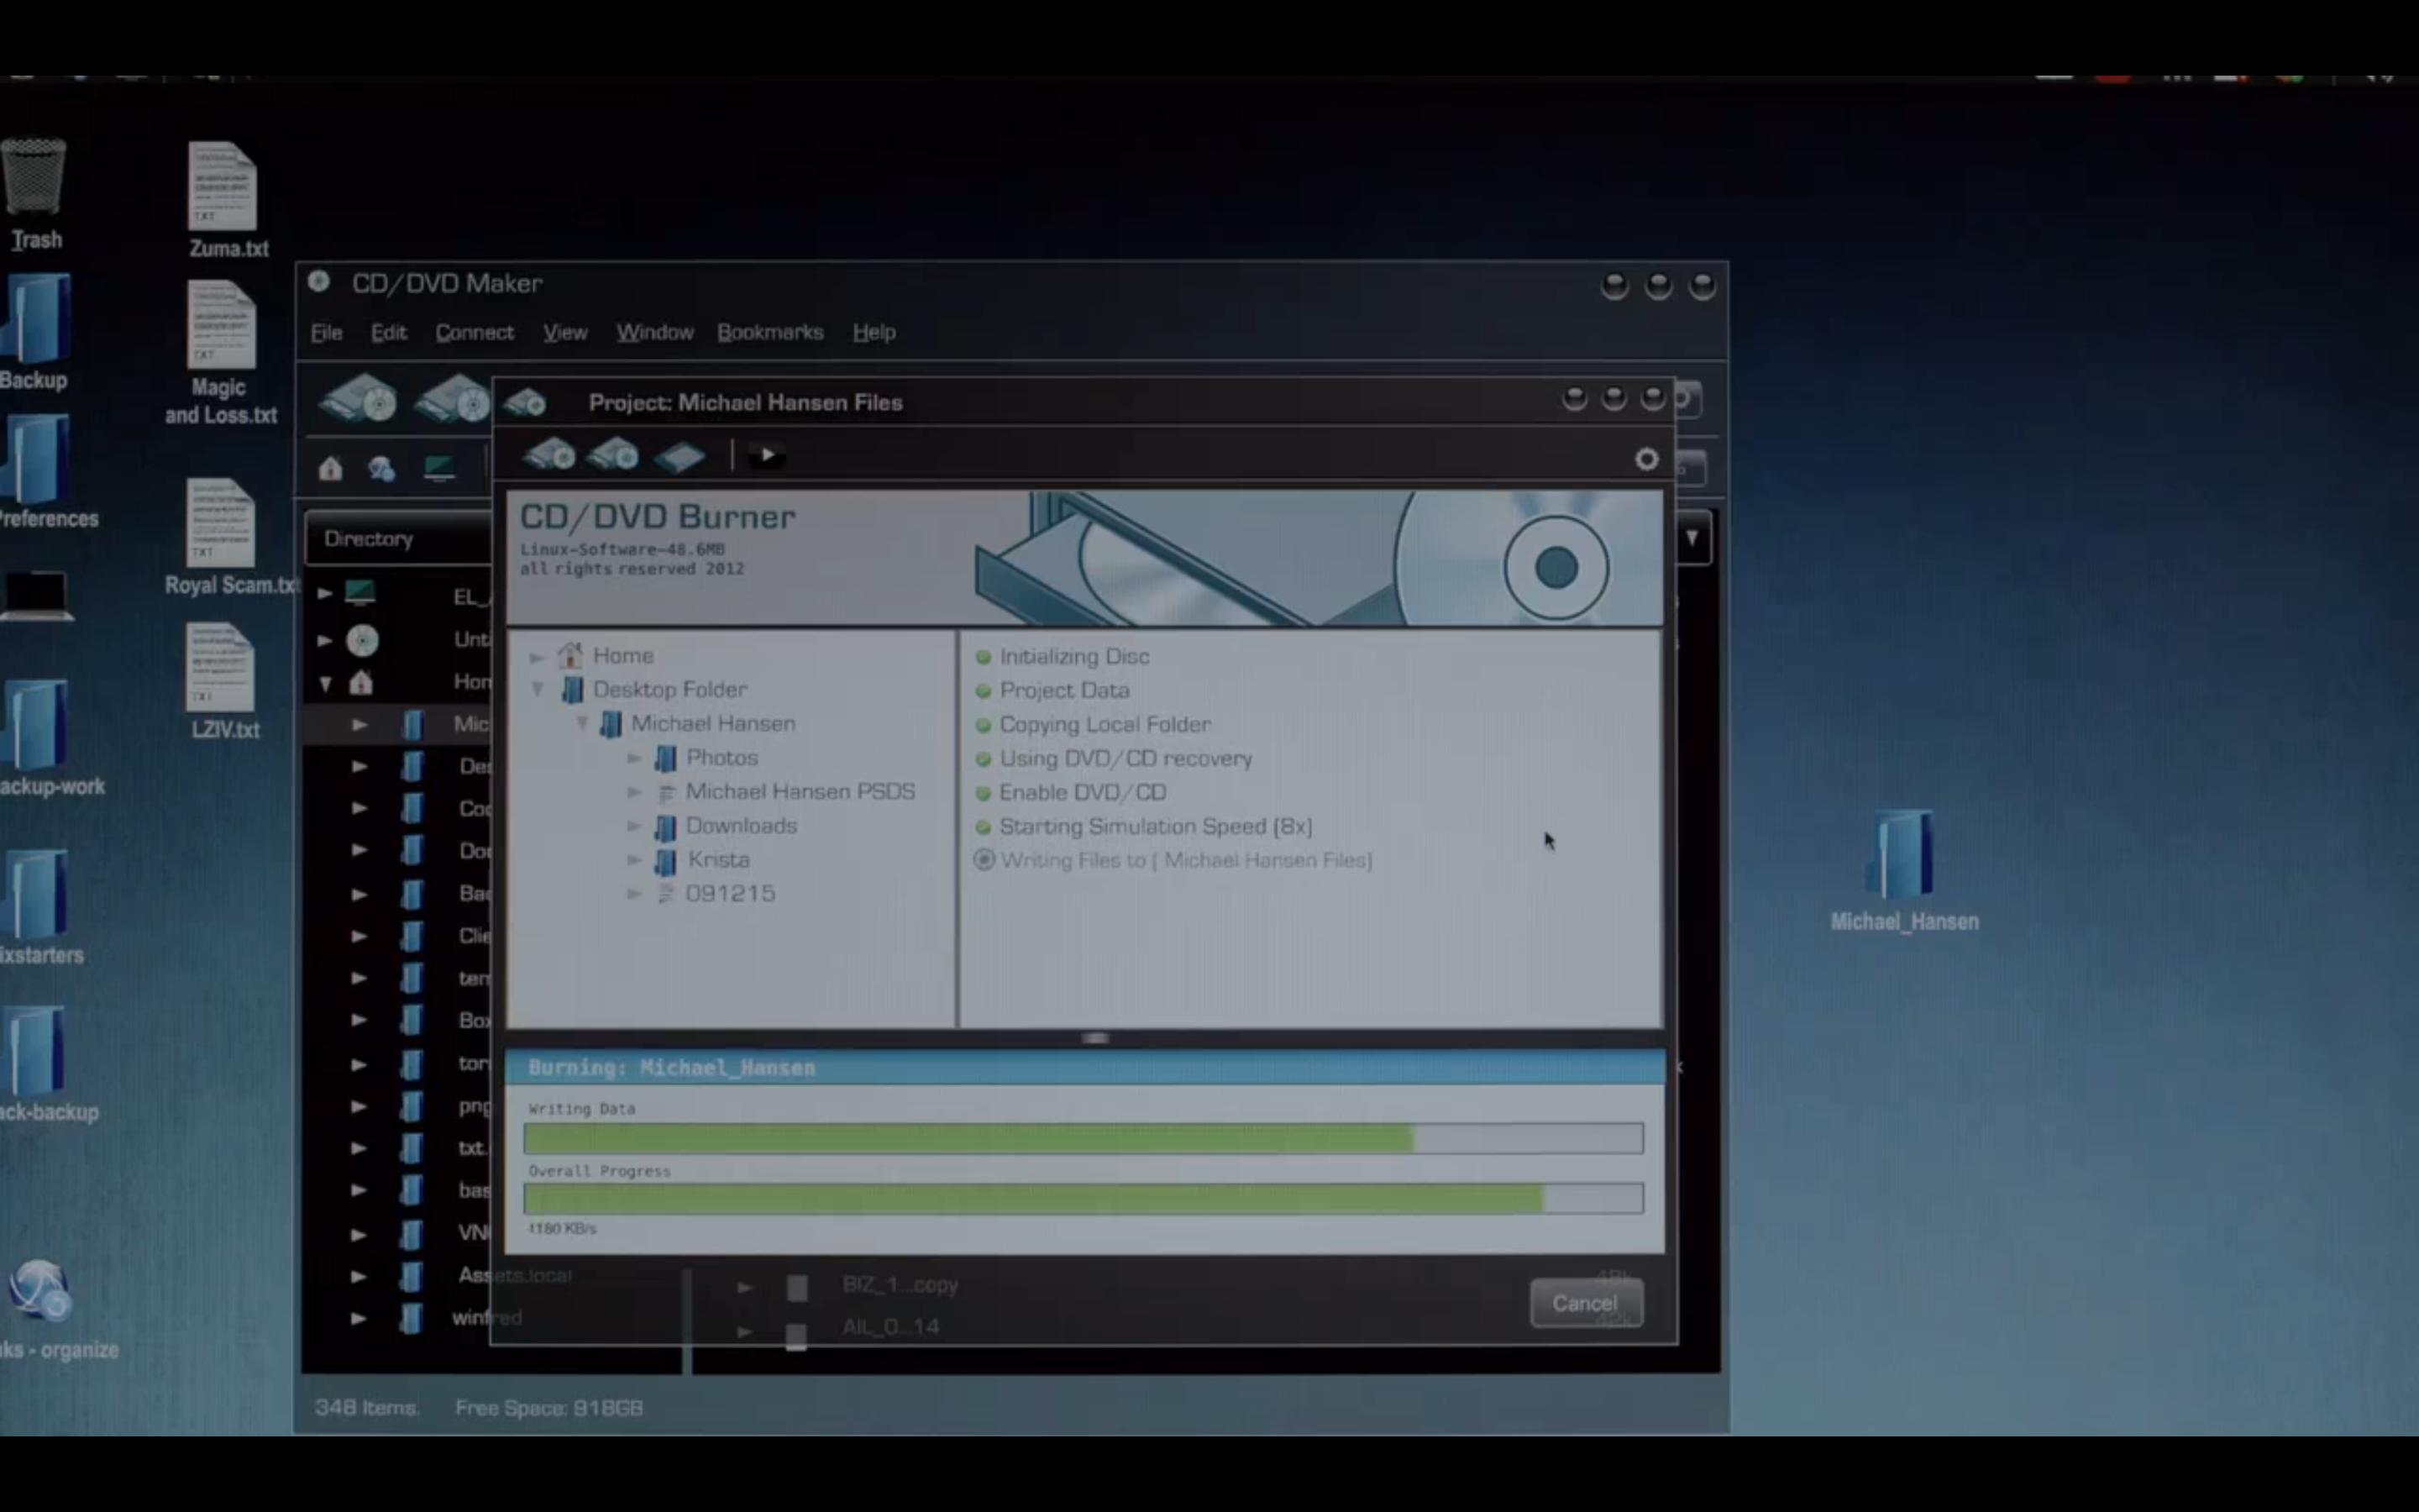Select the Photos subfolder under Michael Hansen
Viewport: 2419px width, 1512px height.
pyautogui.click(x=721, y=756)
